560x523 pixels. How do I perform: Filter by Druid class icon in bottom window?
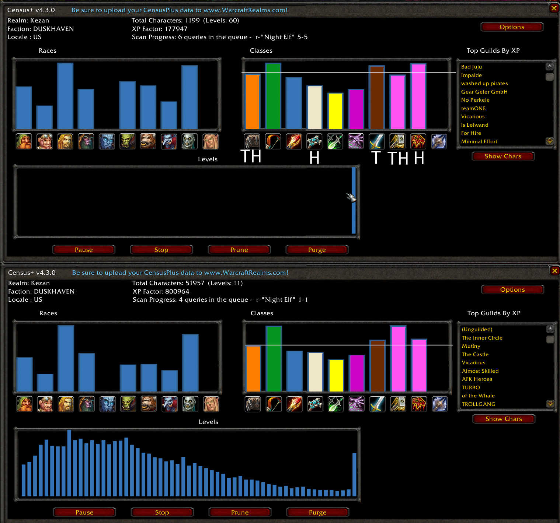(253, 404)
